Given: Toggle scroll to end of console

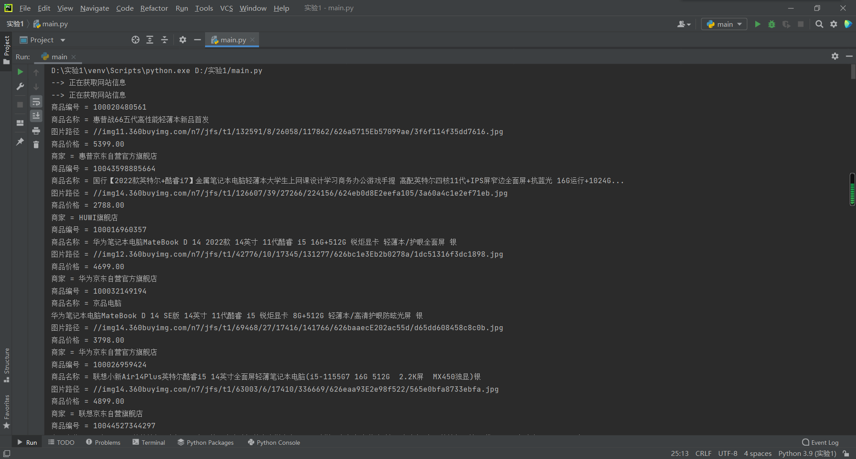Looking at the screenshot, I should tap(36, 116).
